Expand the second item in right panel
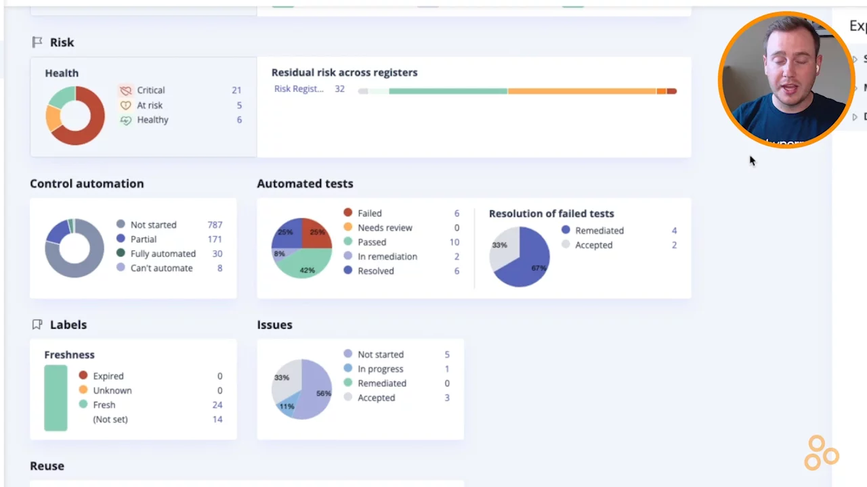Image resolution: width=867 pixels, height=487 pixels. pos(855,88)
